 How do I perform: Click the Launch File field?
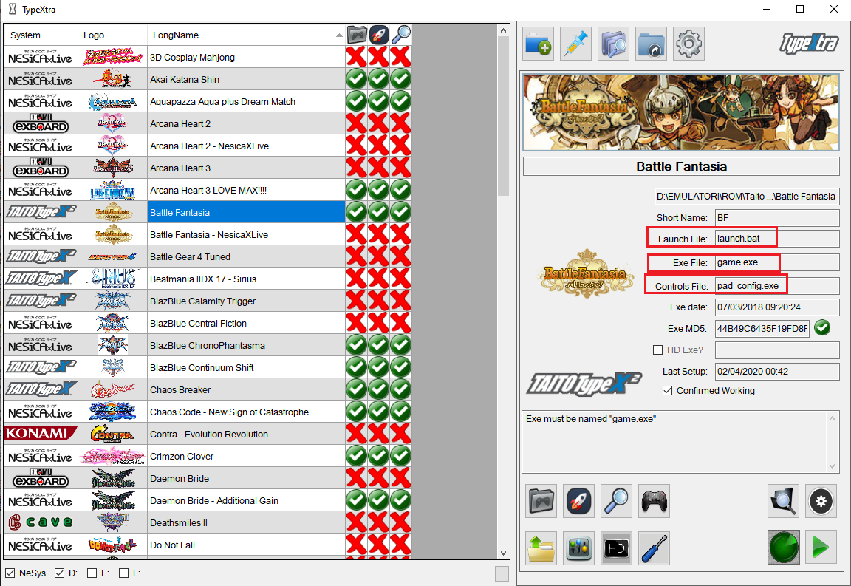(776, 239)
